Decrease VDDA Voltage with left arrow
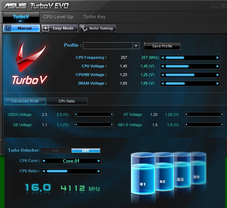The height and width of the screenshot is (208, 227). pos(76,114)
